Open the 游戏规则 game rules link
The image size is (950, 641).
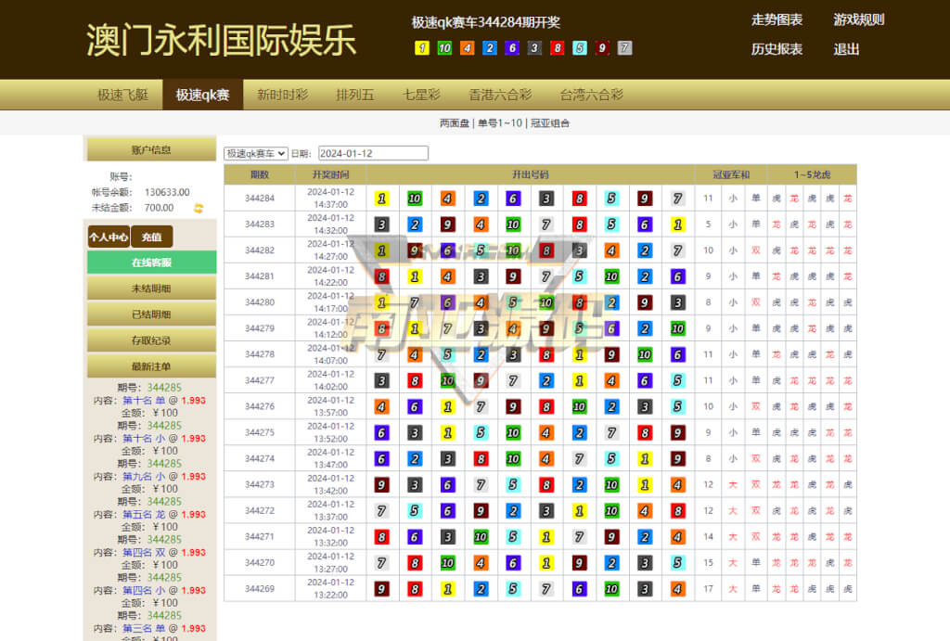[858, 20]
